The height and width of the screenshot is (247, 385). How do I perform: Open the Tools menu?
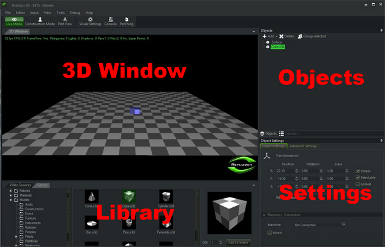pyautogui.click(x=61, y=13)
